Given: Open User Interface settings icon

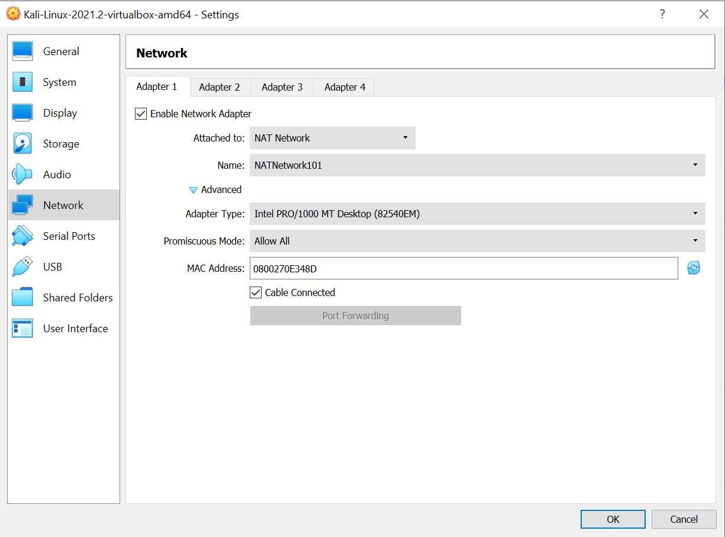Looking at the screenshot, I should [22, 329].
